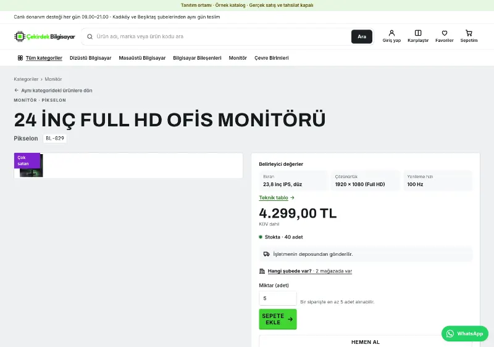Open the Teknik tablo link
The image size is (494, 347).
(274, 198)
